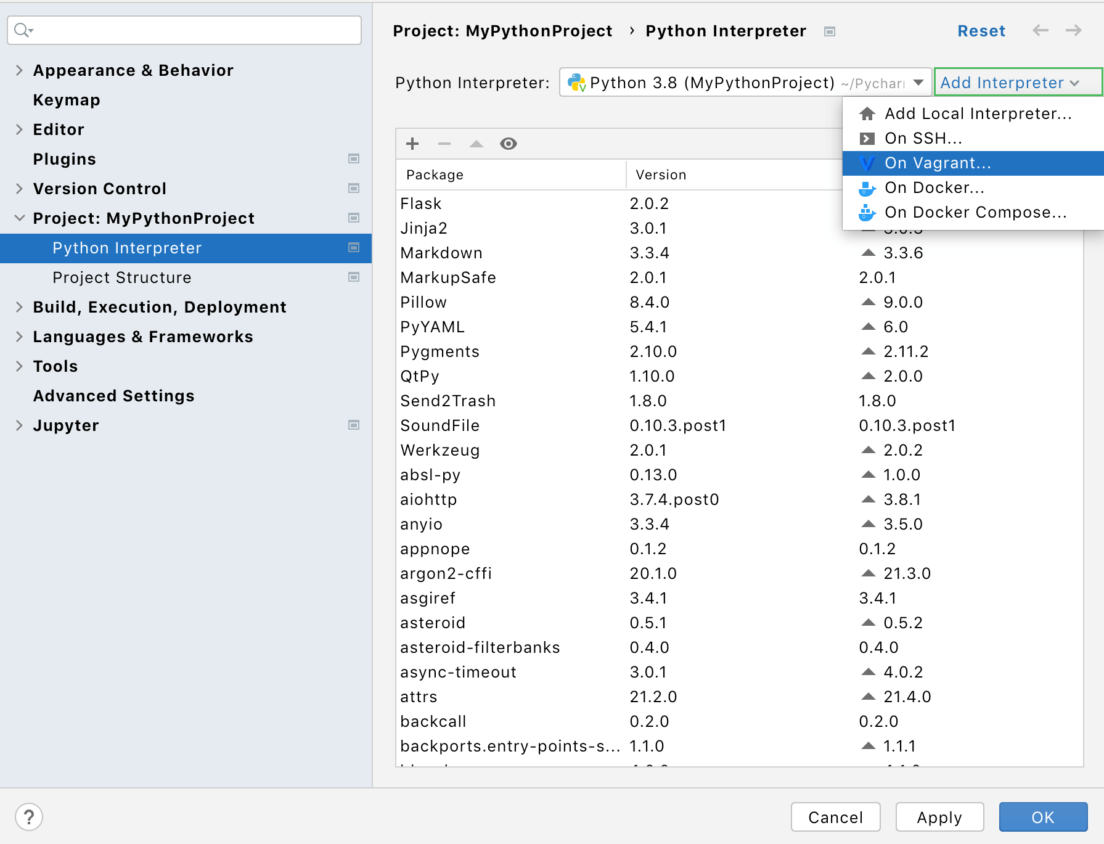Open Keymap settings
The width and height of the screenshot is (1104, 844).
coord(67,100)
